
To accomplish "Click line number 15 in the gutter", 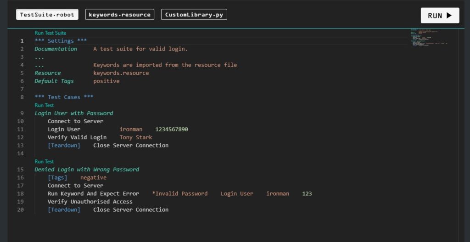I will point(20,170).
